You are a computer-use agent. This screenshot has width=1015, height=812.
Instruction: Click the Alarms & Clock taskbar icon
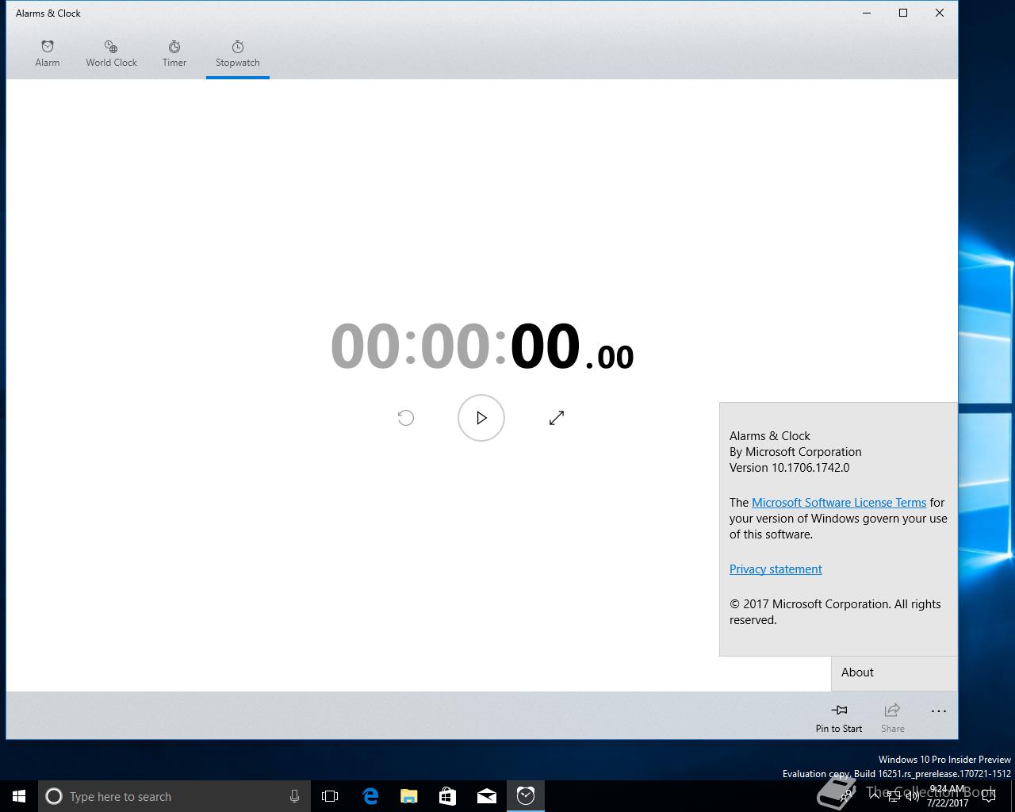click(526, 796)
